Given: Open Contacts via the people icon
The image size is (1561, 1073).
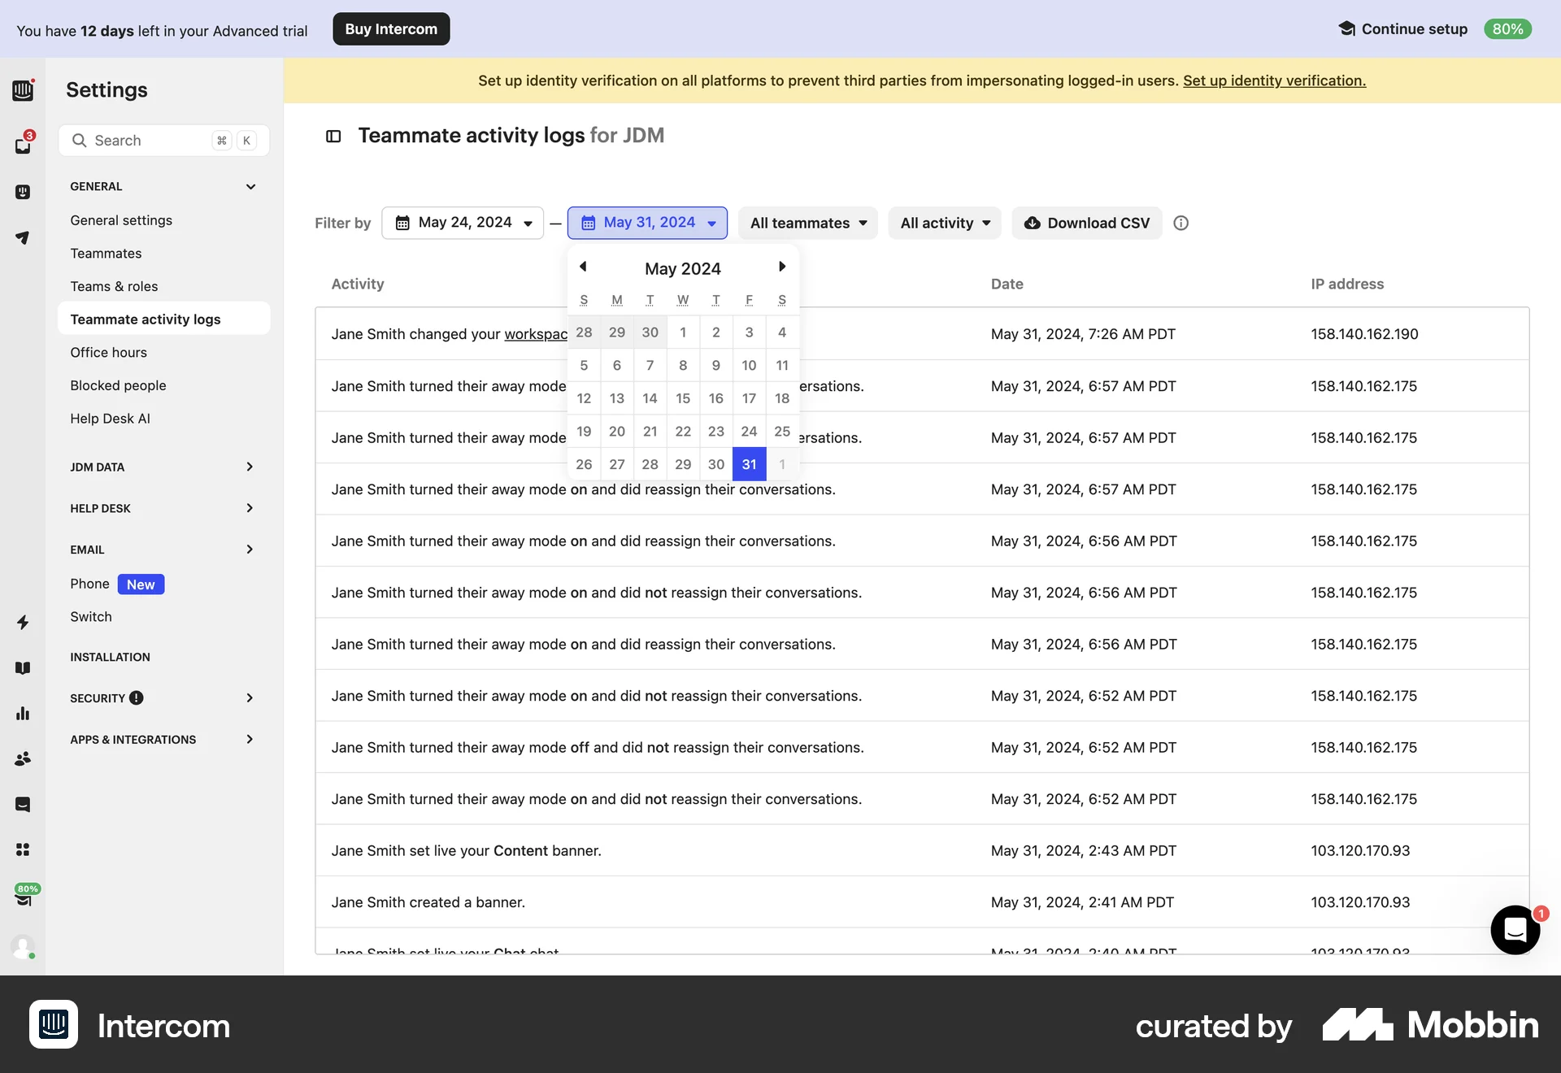Looking at the screenshot, I should 23,758.
